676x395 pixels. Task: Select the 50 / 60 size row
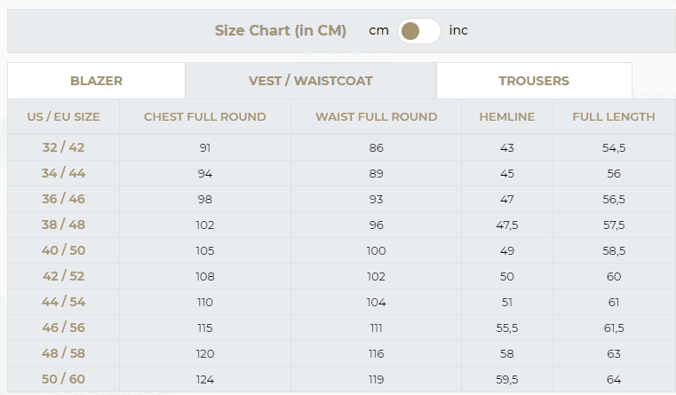coord(341,379)
